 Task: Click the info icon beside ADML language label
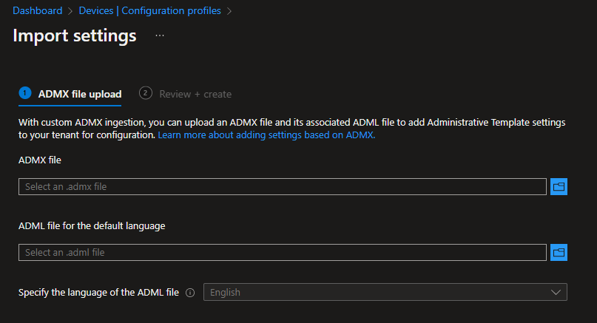[x=190, y=293]
